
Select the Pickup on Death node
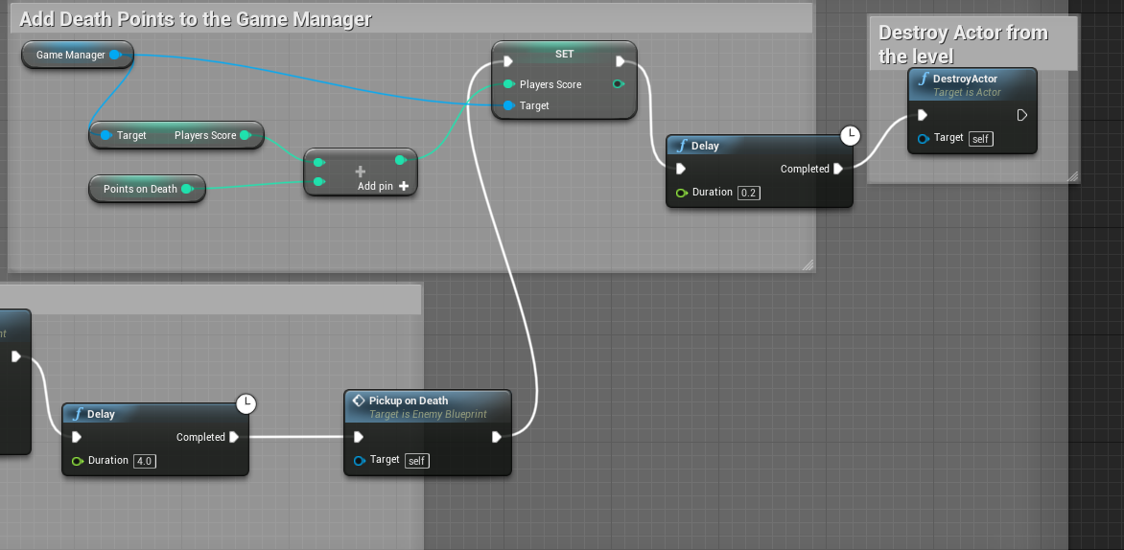coord(409,401)
